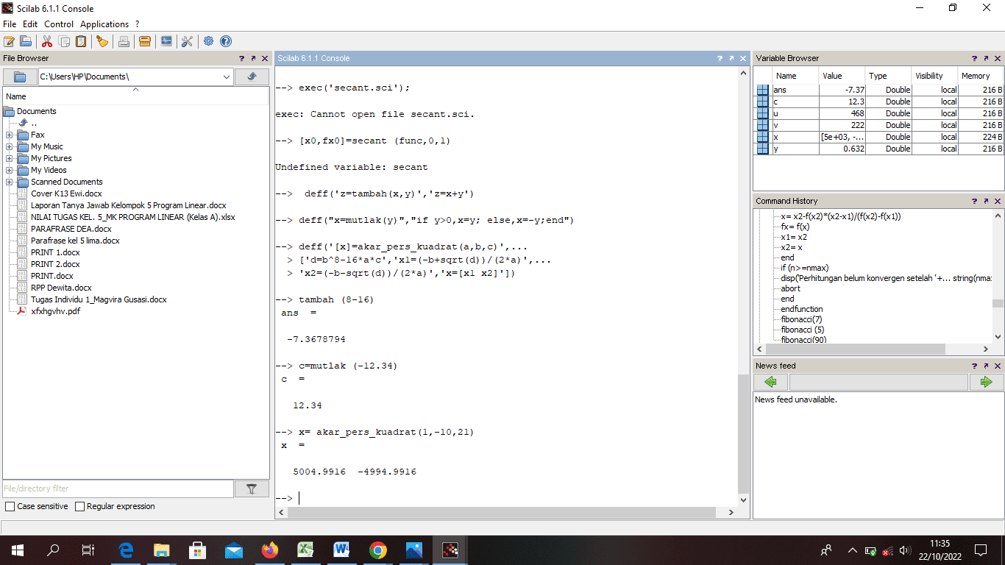Select fibonacci(7) in Command History
The width and height of the screenshot is (1005, 565).
click(x=801, y=319)
